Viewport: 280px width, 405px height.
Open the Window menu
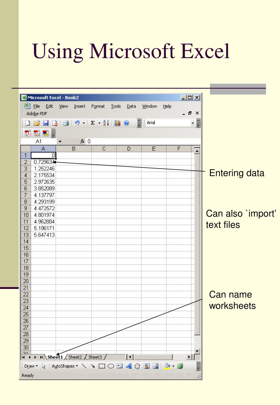(x=150, y=106)
